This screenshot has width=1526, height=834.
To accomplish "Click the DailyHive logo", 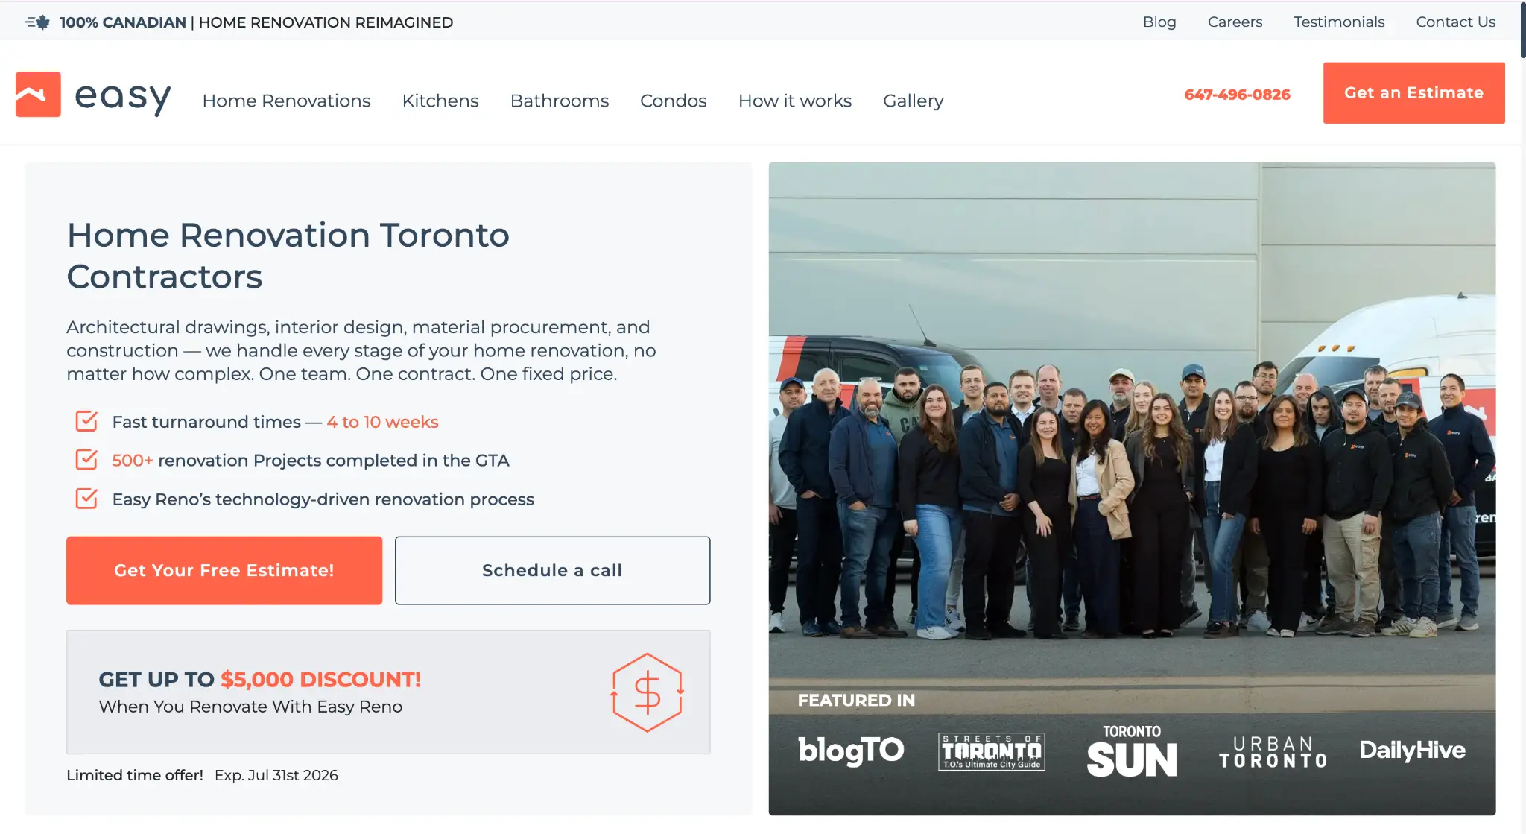I will pyautogui.click(x=1412, y=750).
